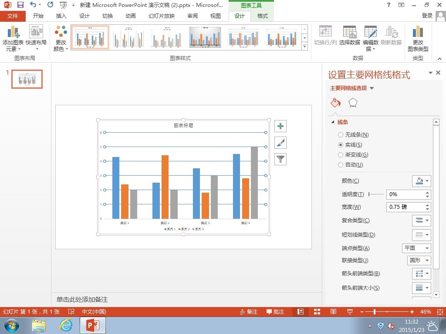Open the chart styles paintbrush button
The width and height of the screenshot is (446, 334).
coord(280,143)
